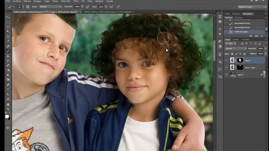Open the Filtro menu
The width and height of the screenshot is (269, 151).
pyautogui.click(x=76, y=1)
